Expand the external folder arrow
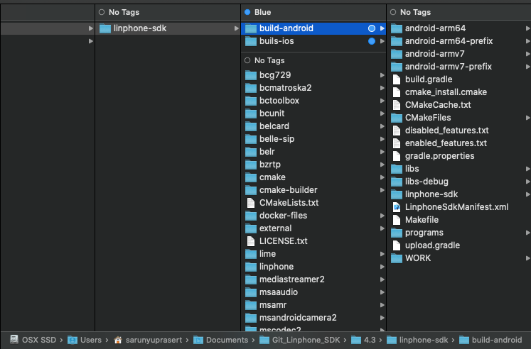Screen dimensions: 531x349 point(382,228)
